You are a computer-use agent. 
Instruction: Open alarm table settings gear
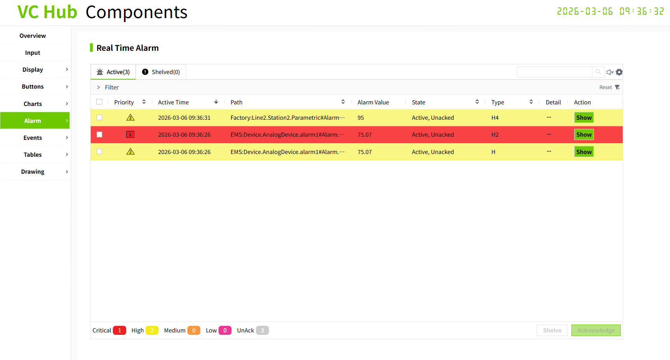[619, 72]
